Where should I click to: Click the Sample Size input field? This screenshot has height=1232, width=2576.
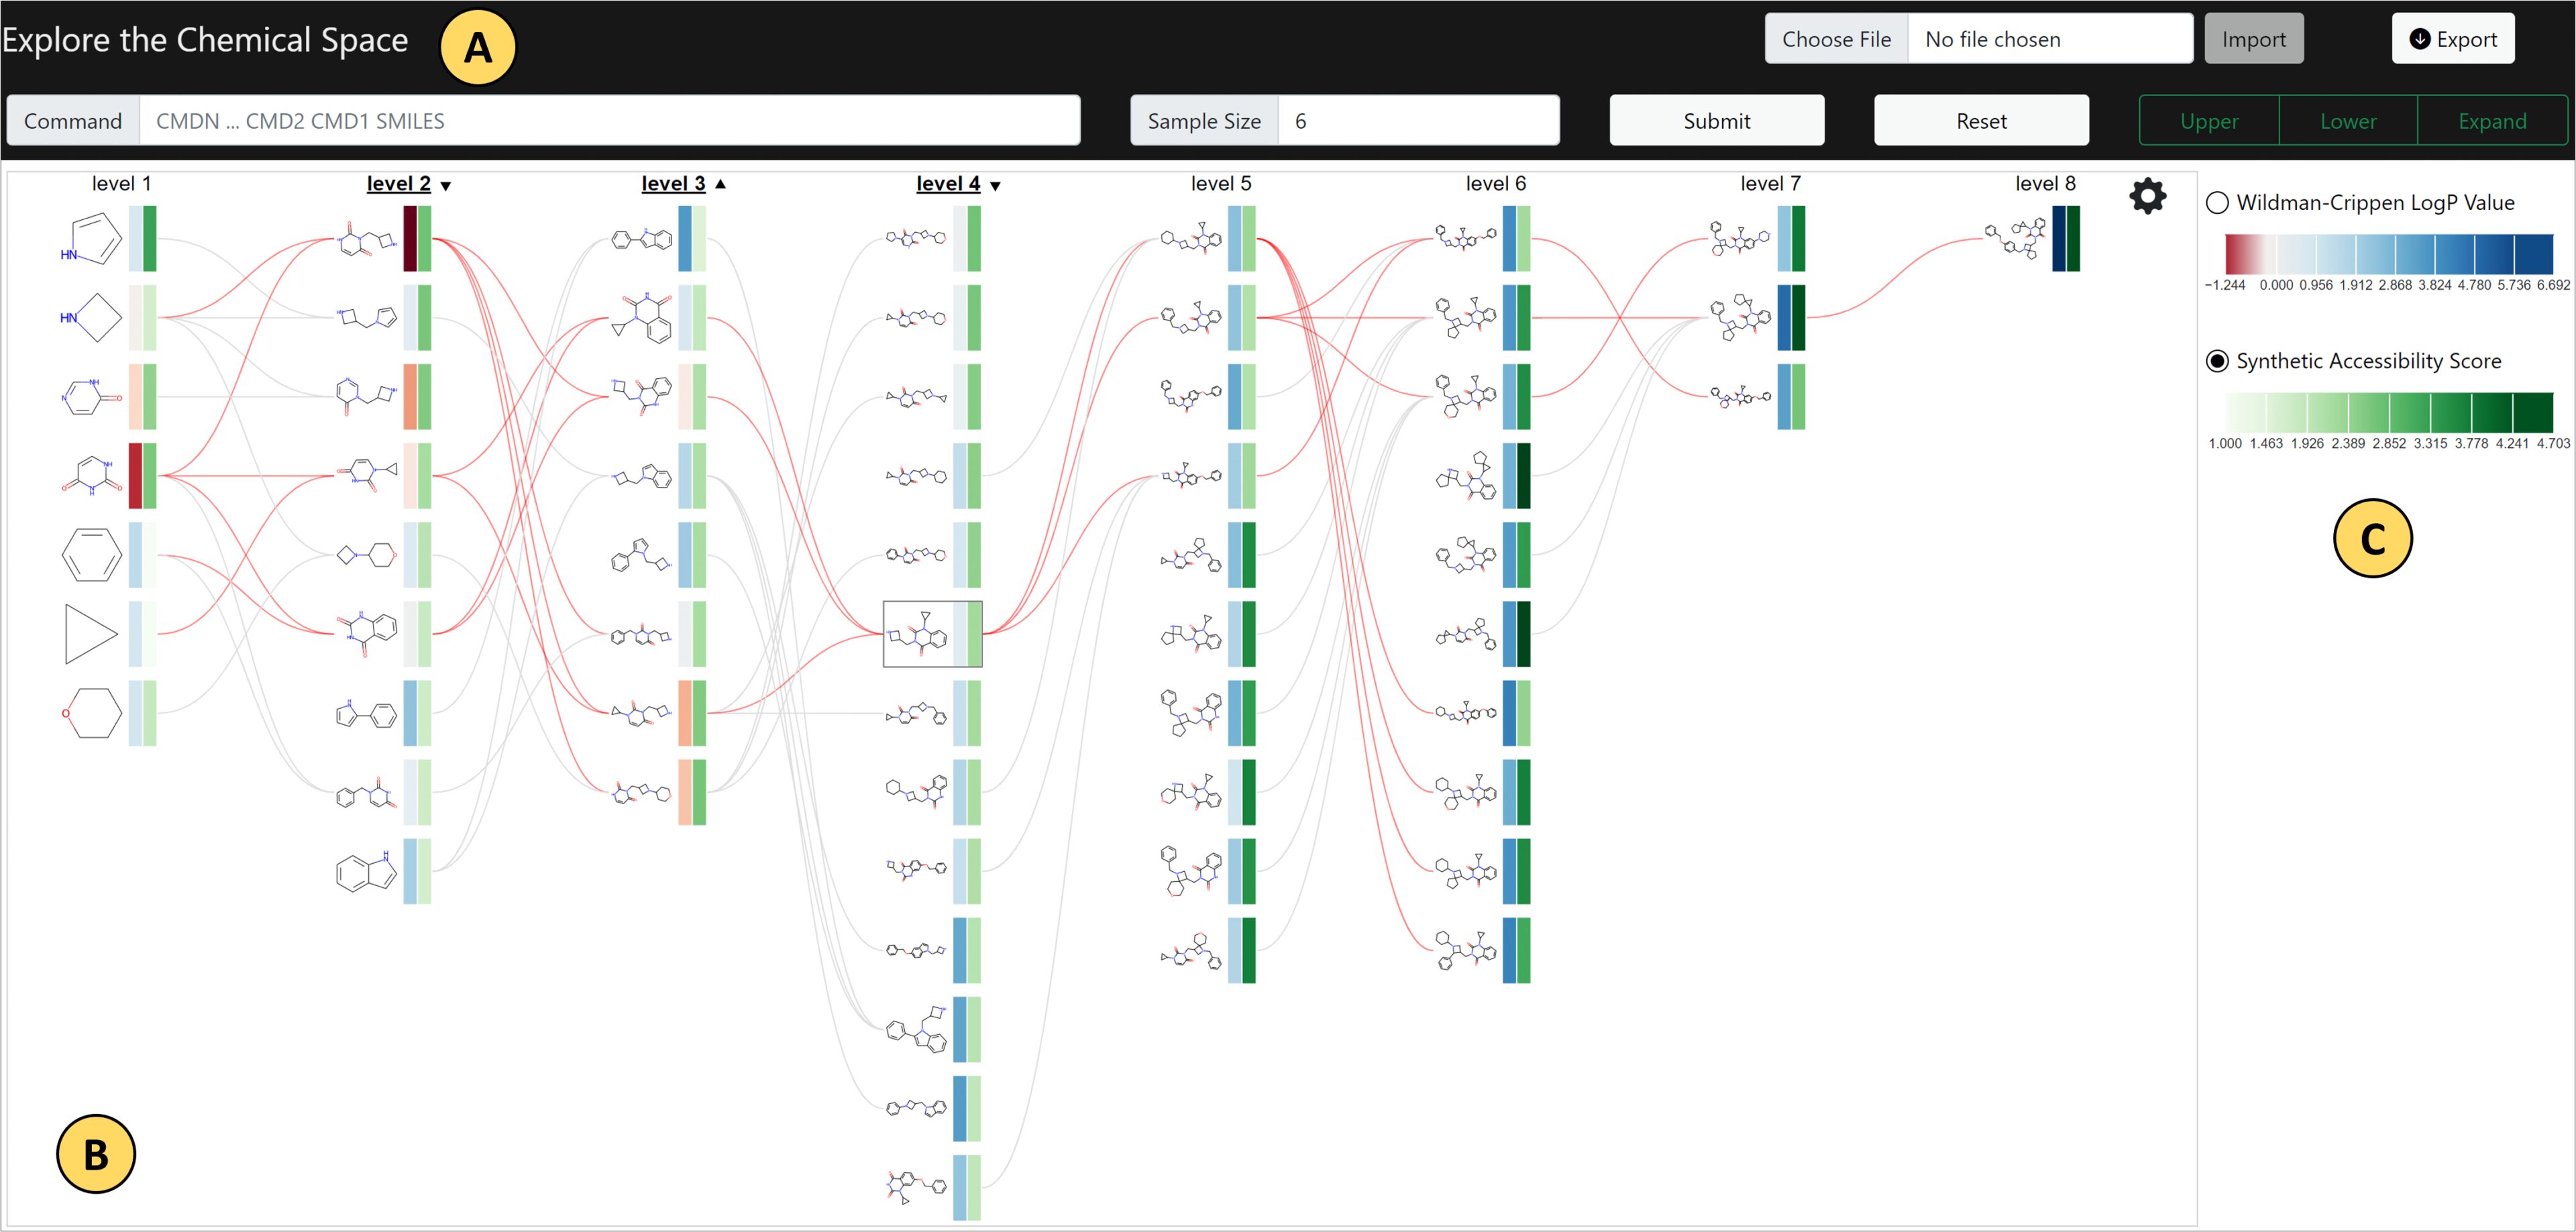point(1419,120)
